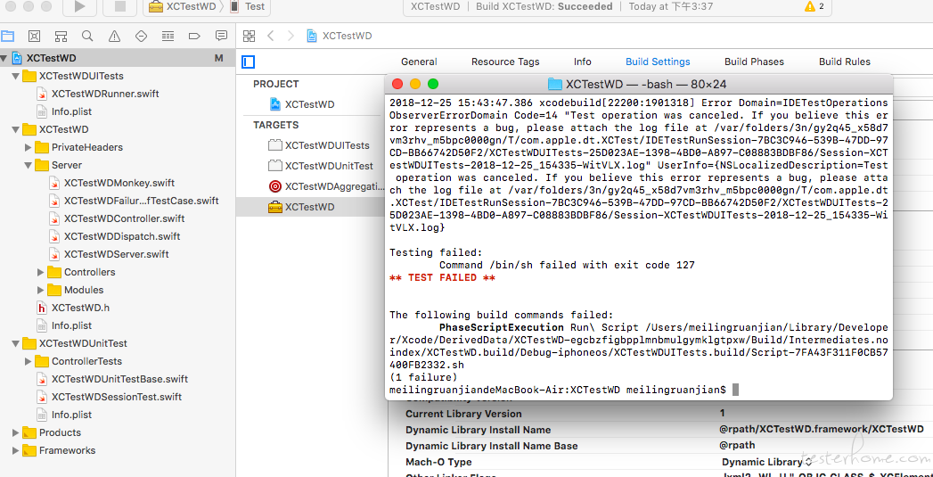Expand the Modules folder
933x477 pixels.
pyautogui.click(x=40, y=290)
